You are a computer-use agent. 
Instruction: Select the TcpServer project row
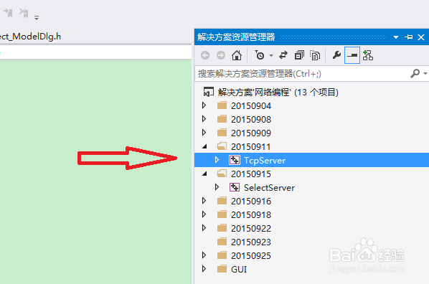[x=311, y=160]
